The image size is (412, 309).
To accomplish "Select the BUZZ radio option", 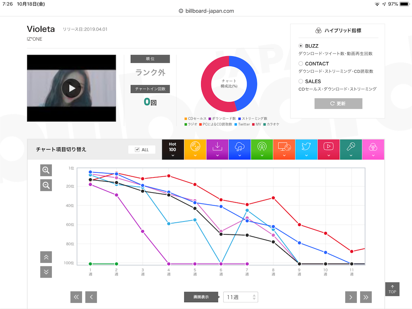I will 301,46.
